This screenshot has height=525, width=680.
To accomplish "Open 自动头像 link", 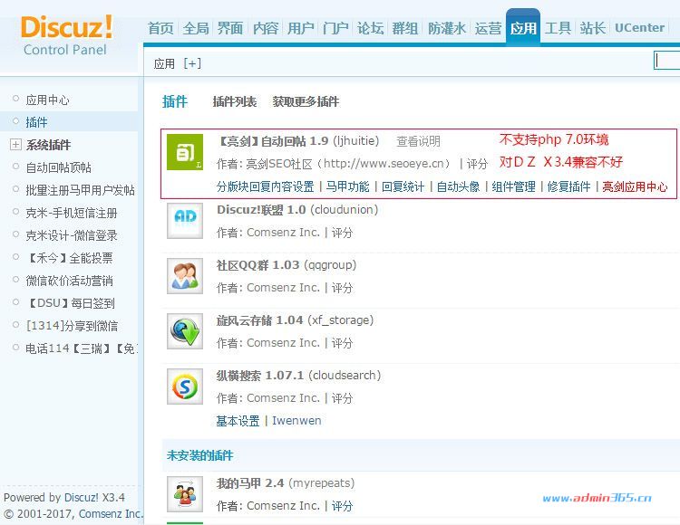I will tap(458, 186).
